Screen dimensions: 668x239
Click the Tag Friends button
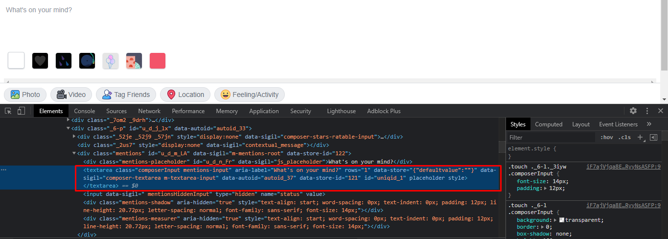pyautogui.click(x=126, y=95)
